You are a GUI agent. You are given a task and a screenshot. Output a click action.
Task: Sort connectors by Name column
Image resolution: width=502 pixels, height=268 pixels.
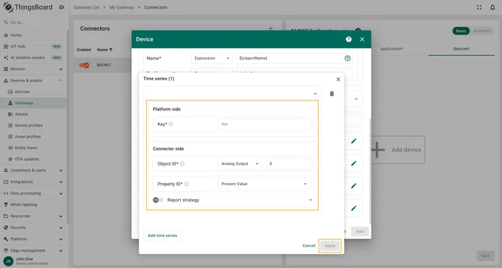[x=105, y=50]
